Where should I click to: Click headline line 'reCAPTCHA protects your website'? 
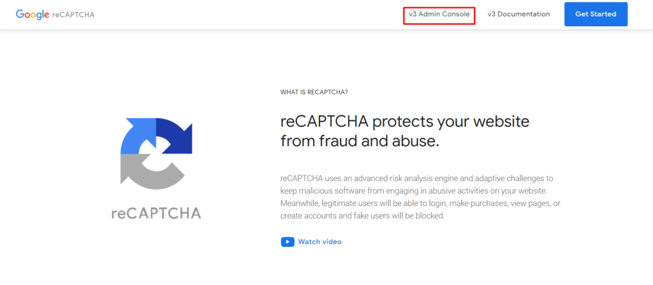click(405, 122)
